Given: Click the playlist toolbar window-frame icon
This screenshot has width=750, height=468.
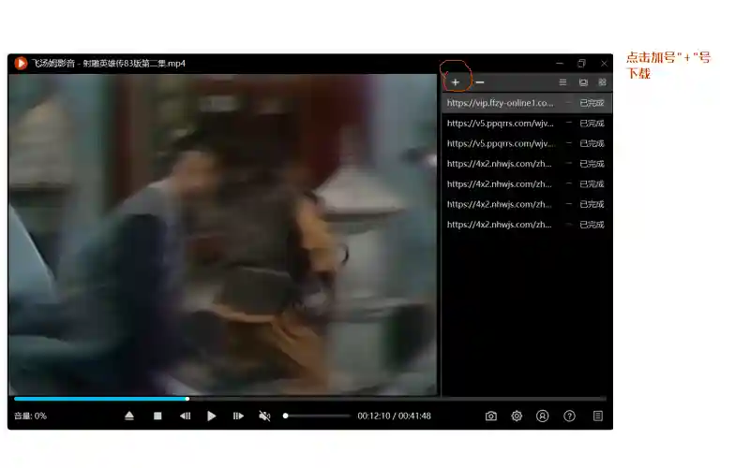Looking at the screenshot, I should tap(583, 82).
